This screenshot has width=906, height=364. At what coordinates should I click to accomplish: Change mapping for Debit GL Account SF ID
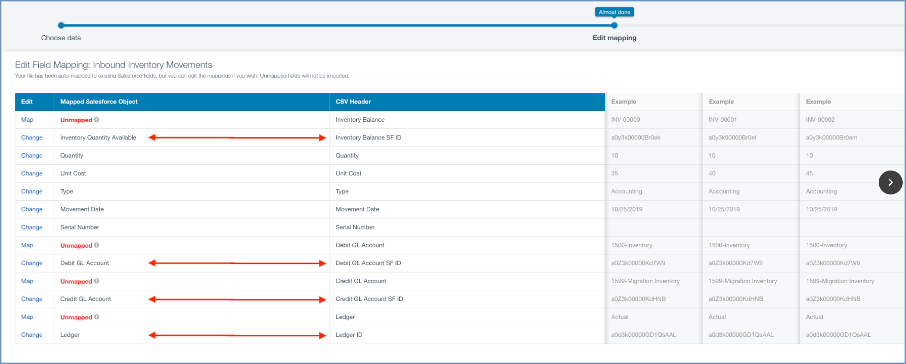tap(32, 263)
